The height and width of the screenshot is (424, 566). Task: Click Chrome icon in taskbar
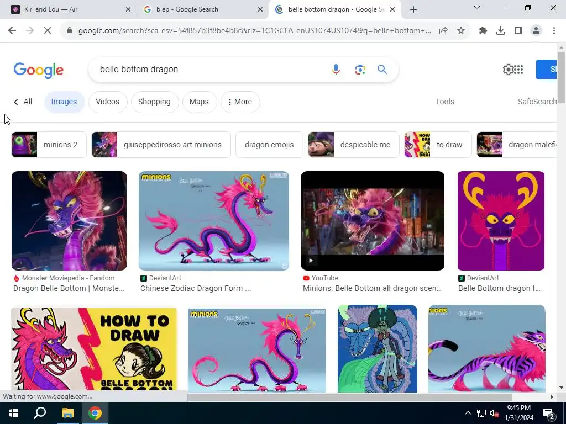95,413
